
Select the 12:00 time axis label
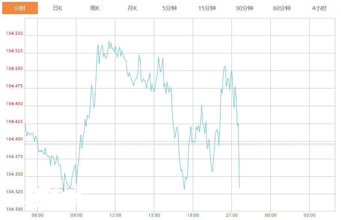tap(115, 215)
